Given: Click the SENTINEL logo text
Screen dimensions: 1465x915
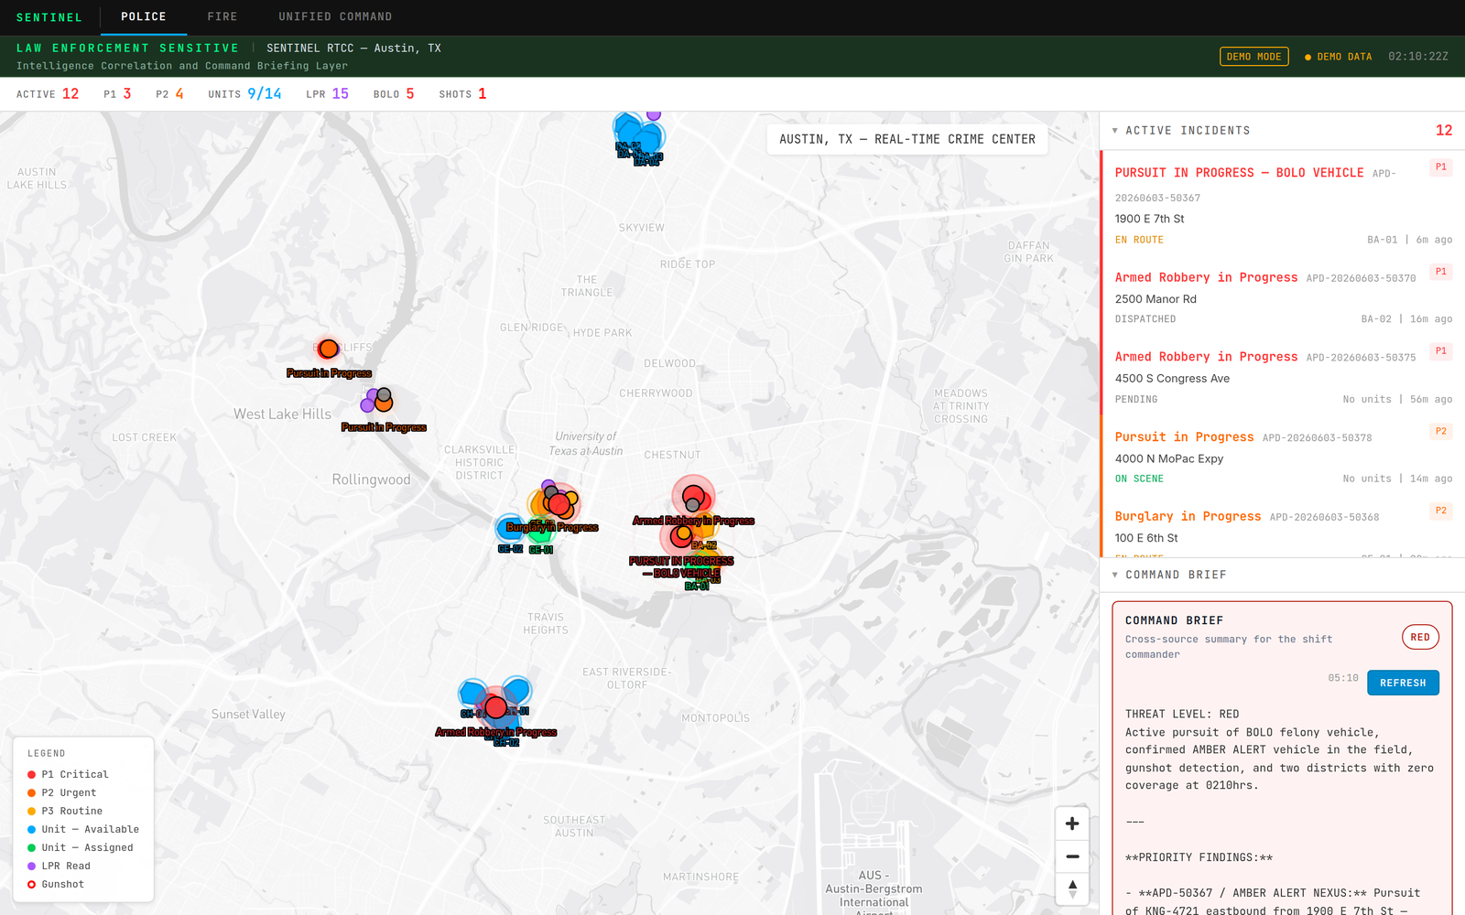Looking at the screenshot, I should tap(49, 17).
